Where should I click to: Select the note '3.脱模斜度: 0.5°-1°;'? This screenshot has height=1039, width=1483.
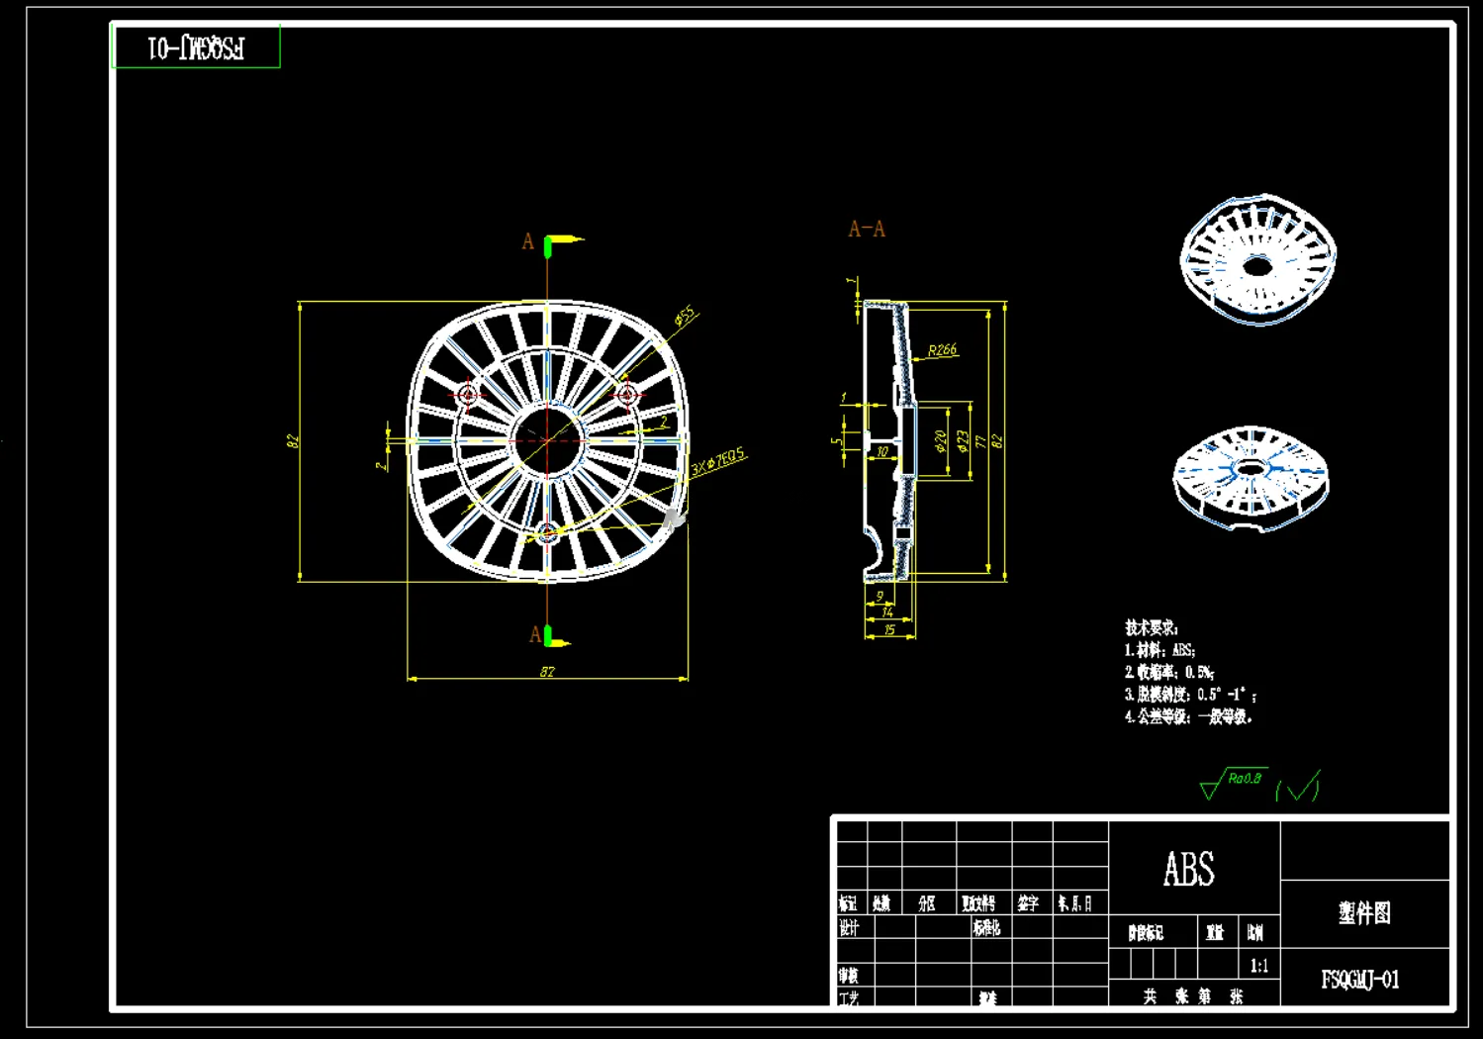click(1190, 695)
